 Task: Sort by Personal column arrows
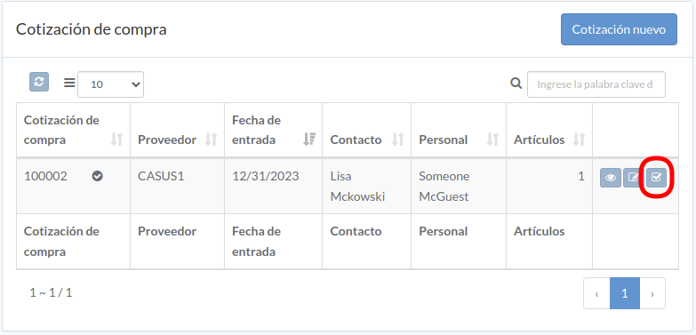coord(492,140)
